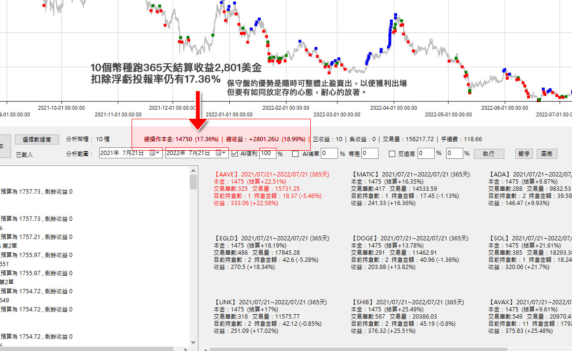The image size is (572, 351).
Task: Click the 2021-12-01 00:00:00 axis label
Action: 173,108
